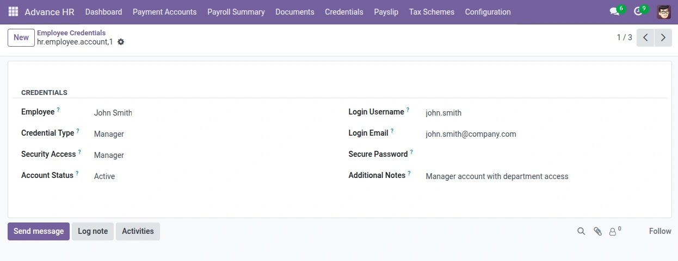Click the Send message button
The height and width of the screenshot is (261, 678).
point(39,231)
